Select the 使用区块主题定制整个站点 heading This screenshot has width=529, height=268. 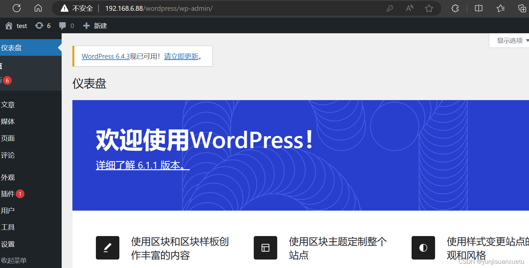338,248
